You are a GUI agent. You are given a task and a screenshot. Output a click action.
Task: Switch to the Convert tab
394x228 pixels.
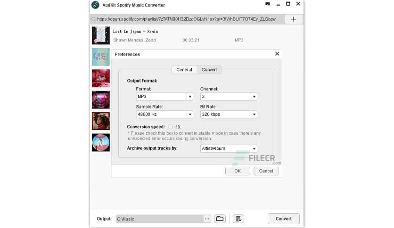209,70
